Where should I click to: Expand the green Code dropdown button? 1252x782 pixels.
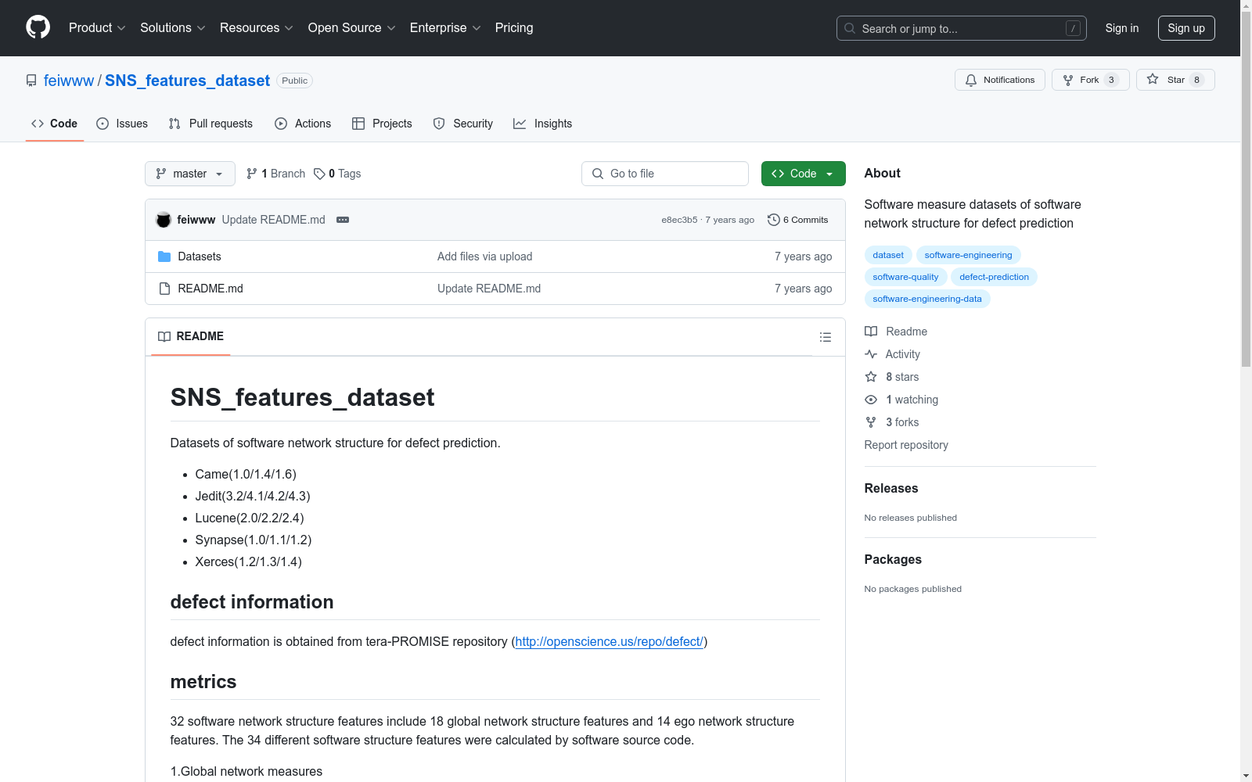tap(803, 174)
